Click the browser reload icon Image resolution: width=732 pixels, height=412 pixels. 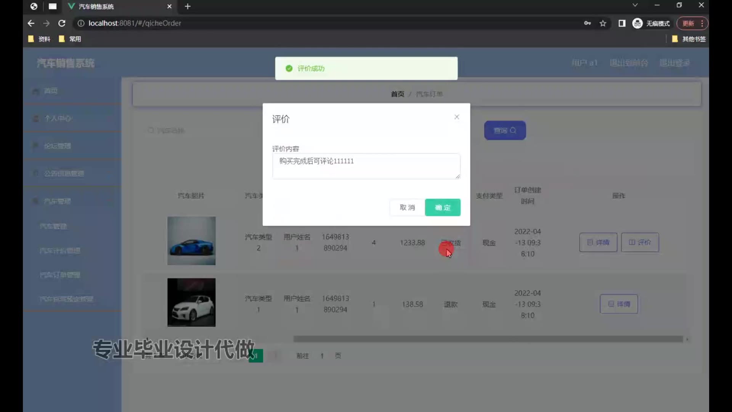[62, 23]
